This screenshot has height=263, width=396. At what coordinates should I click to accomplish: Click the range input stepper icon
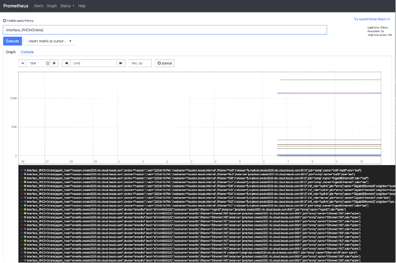pos(47,63)
